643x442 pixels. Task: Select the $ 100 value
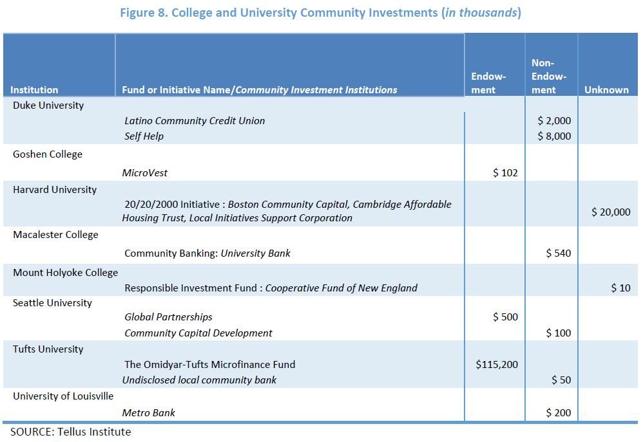(559, 333)
